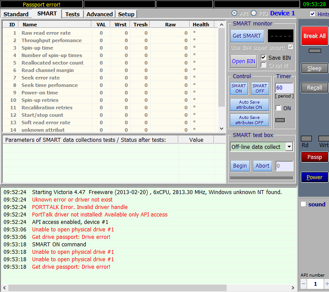Click the Recall button
The image size is (329, 292).
[x=314, y=87]
